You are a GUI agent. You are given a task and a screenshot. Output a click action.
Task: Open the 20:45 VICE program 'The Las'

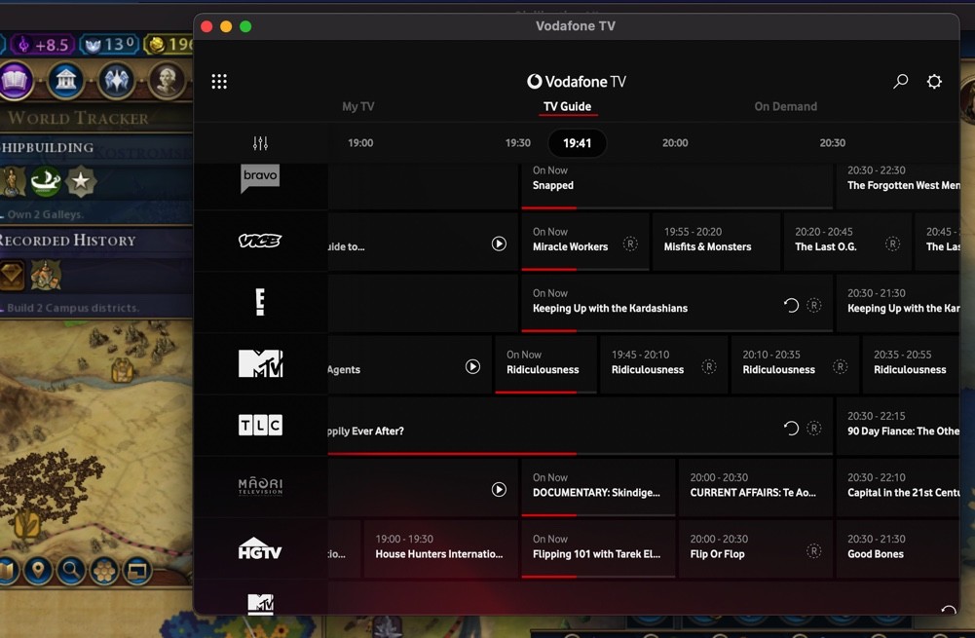coord(937,241)
